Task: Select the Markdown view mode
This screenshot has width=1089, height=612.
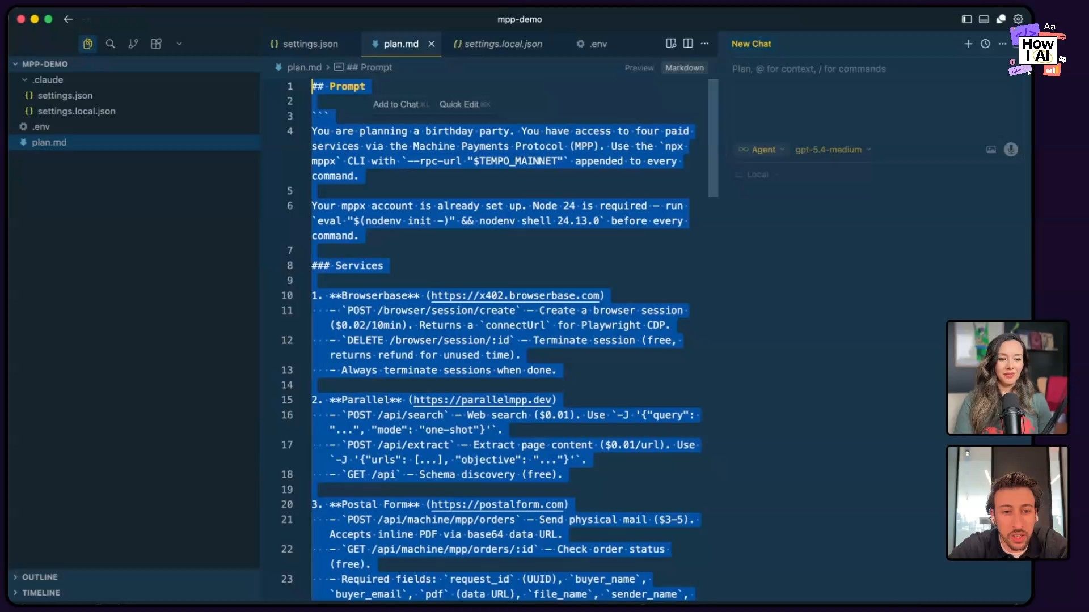Action: [685, 67]
